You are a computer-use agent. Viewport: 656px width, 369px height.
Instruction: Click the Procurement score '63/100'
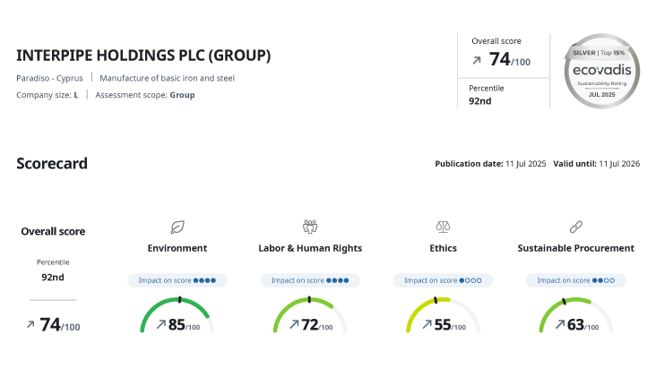tap(583, 325)
